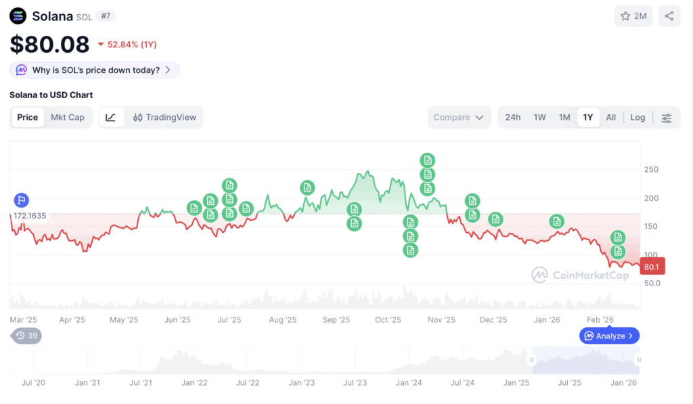Open the share icon button
The image size is (693, 404).
tap(669, 16)
